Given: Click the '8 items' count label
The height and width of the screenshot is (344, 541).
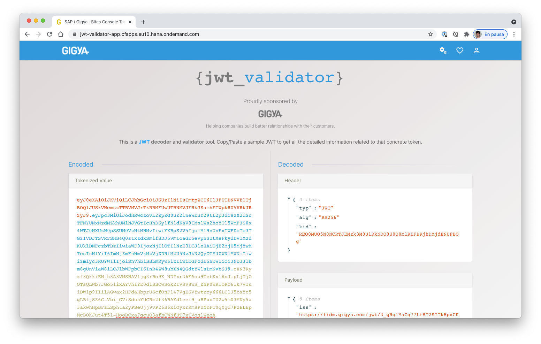Looking at the screenshot, I should coord(310,299).
